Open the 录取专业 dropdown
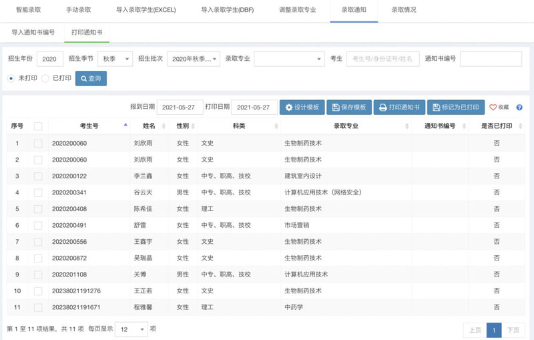Viewport: 534px width, 340px height. pos(289,59)
